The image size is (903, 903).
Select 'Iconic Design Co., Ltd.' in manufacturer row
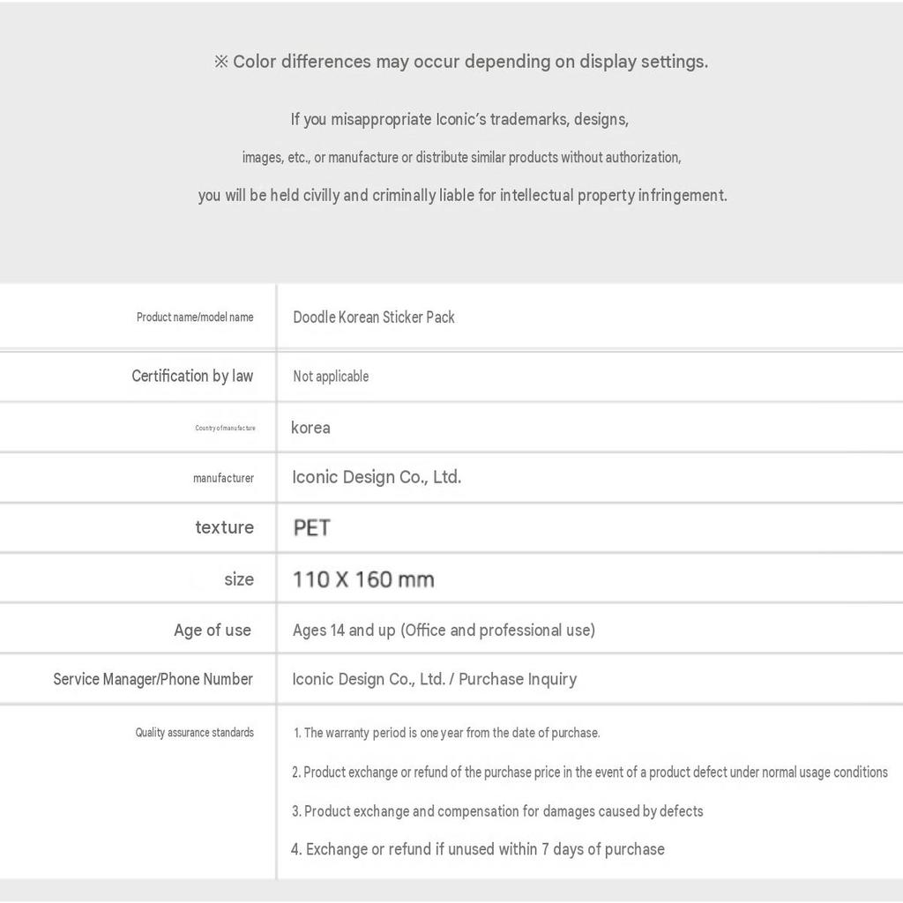(377, 477)
